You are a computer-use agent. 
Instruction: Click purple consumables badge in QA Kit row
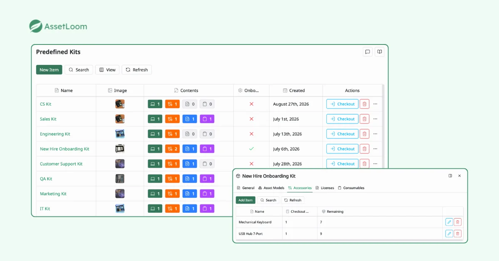click(x=207, y=179)
